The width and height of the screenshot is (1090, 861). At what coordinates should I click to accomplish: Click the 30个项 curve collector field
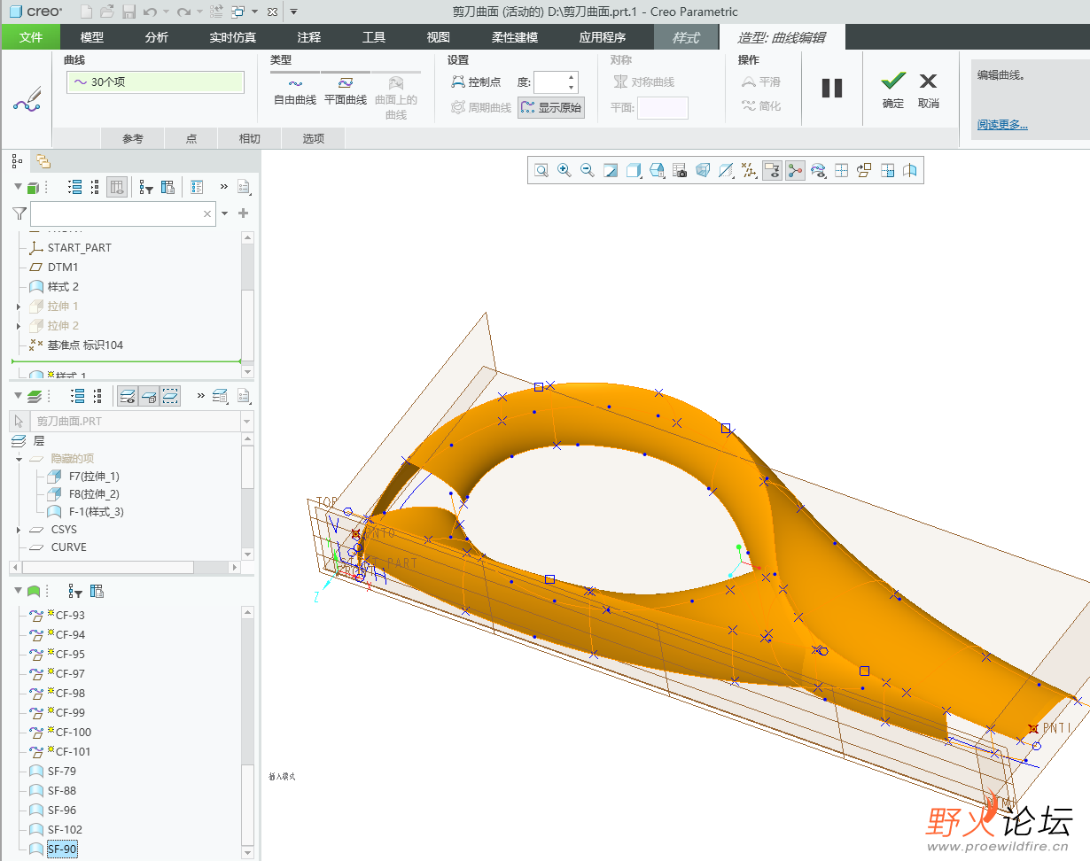155,81
